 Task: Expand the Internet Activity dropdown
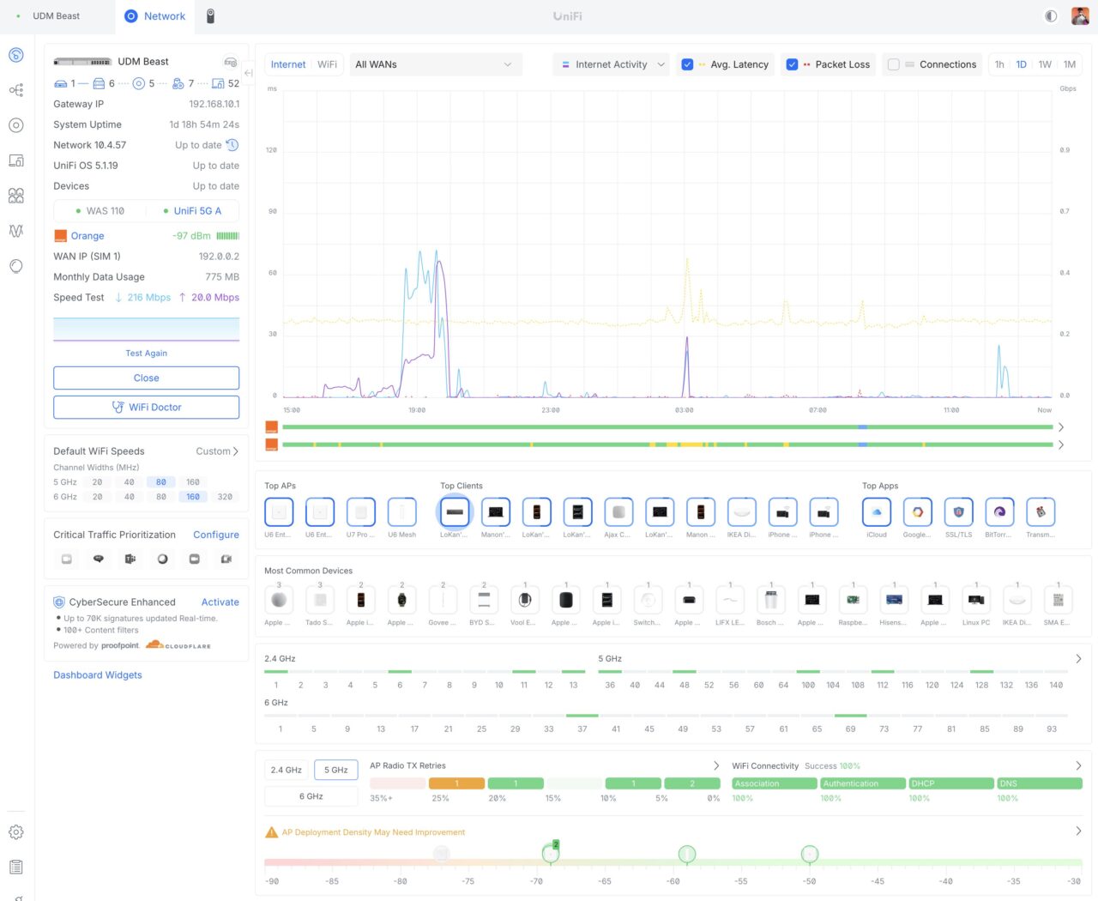click(x=612, y=64)
